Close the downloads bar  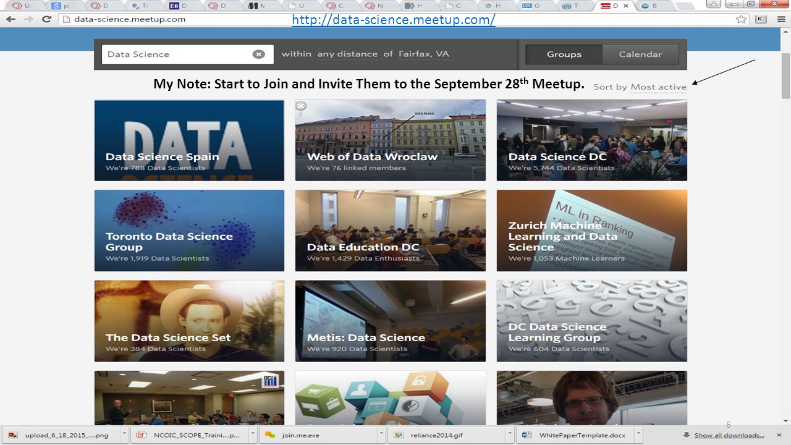(x=780, y=435)
